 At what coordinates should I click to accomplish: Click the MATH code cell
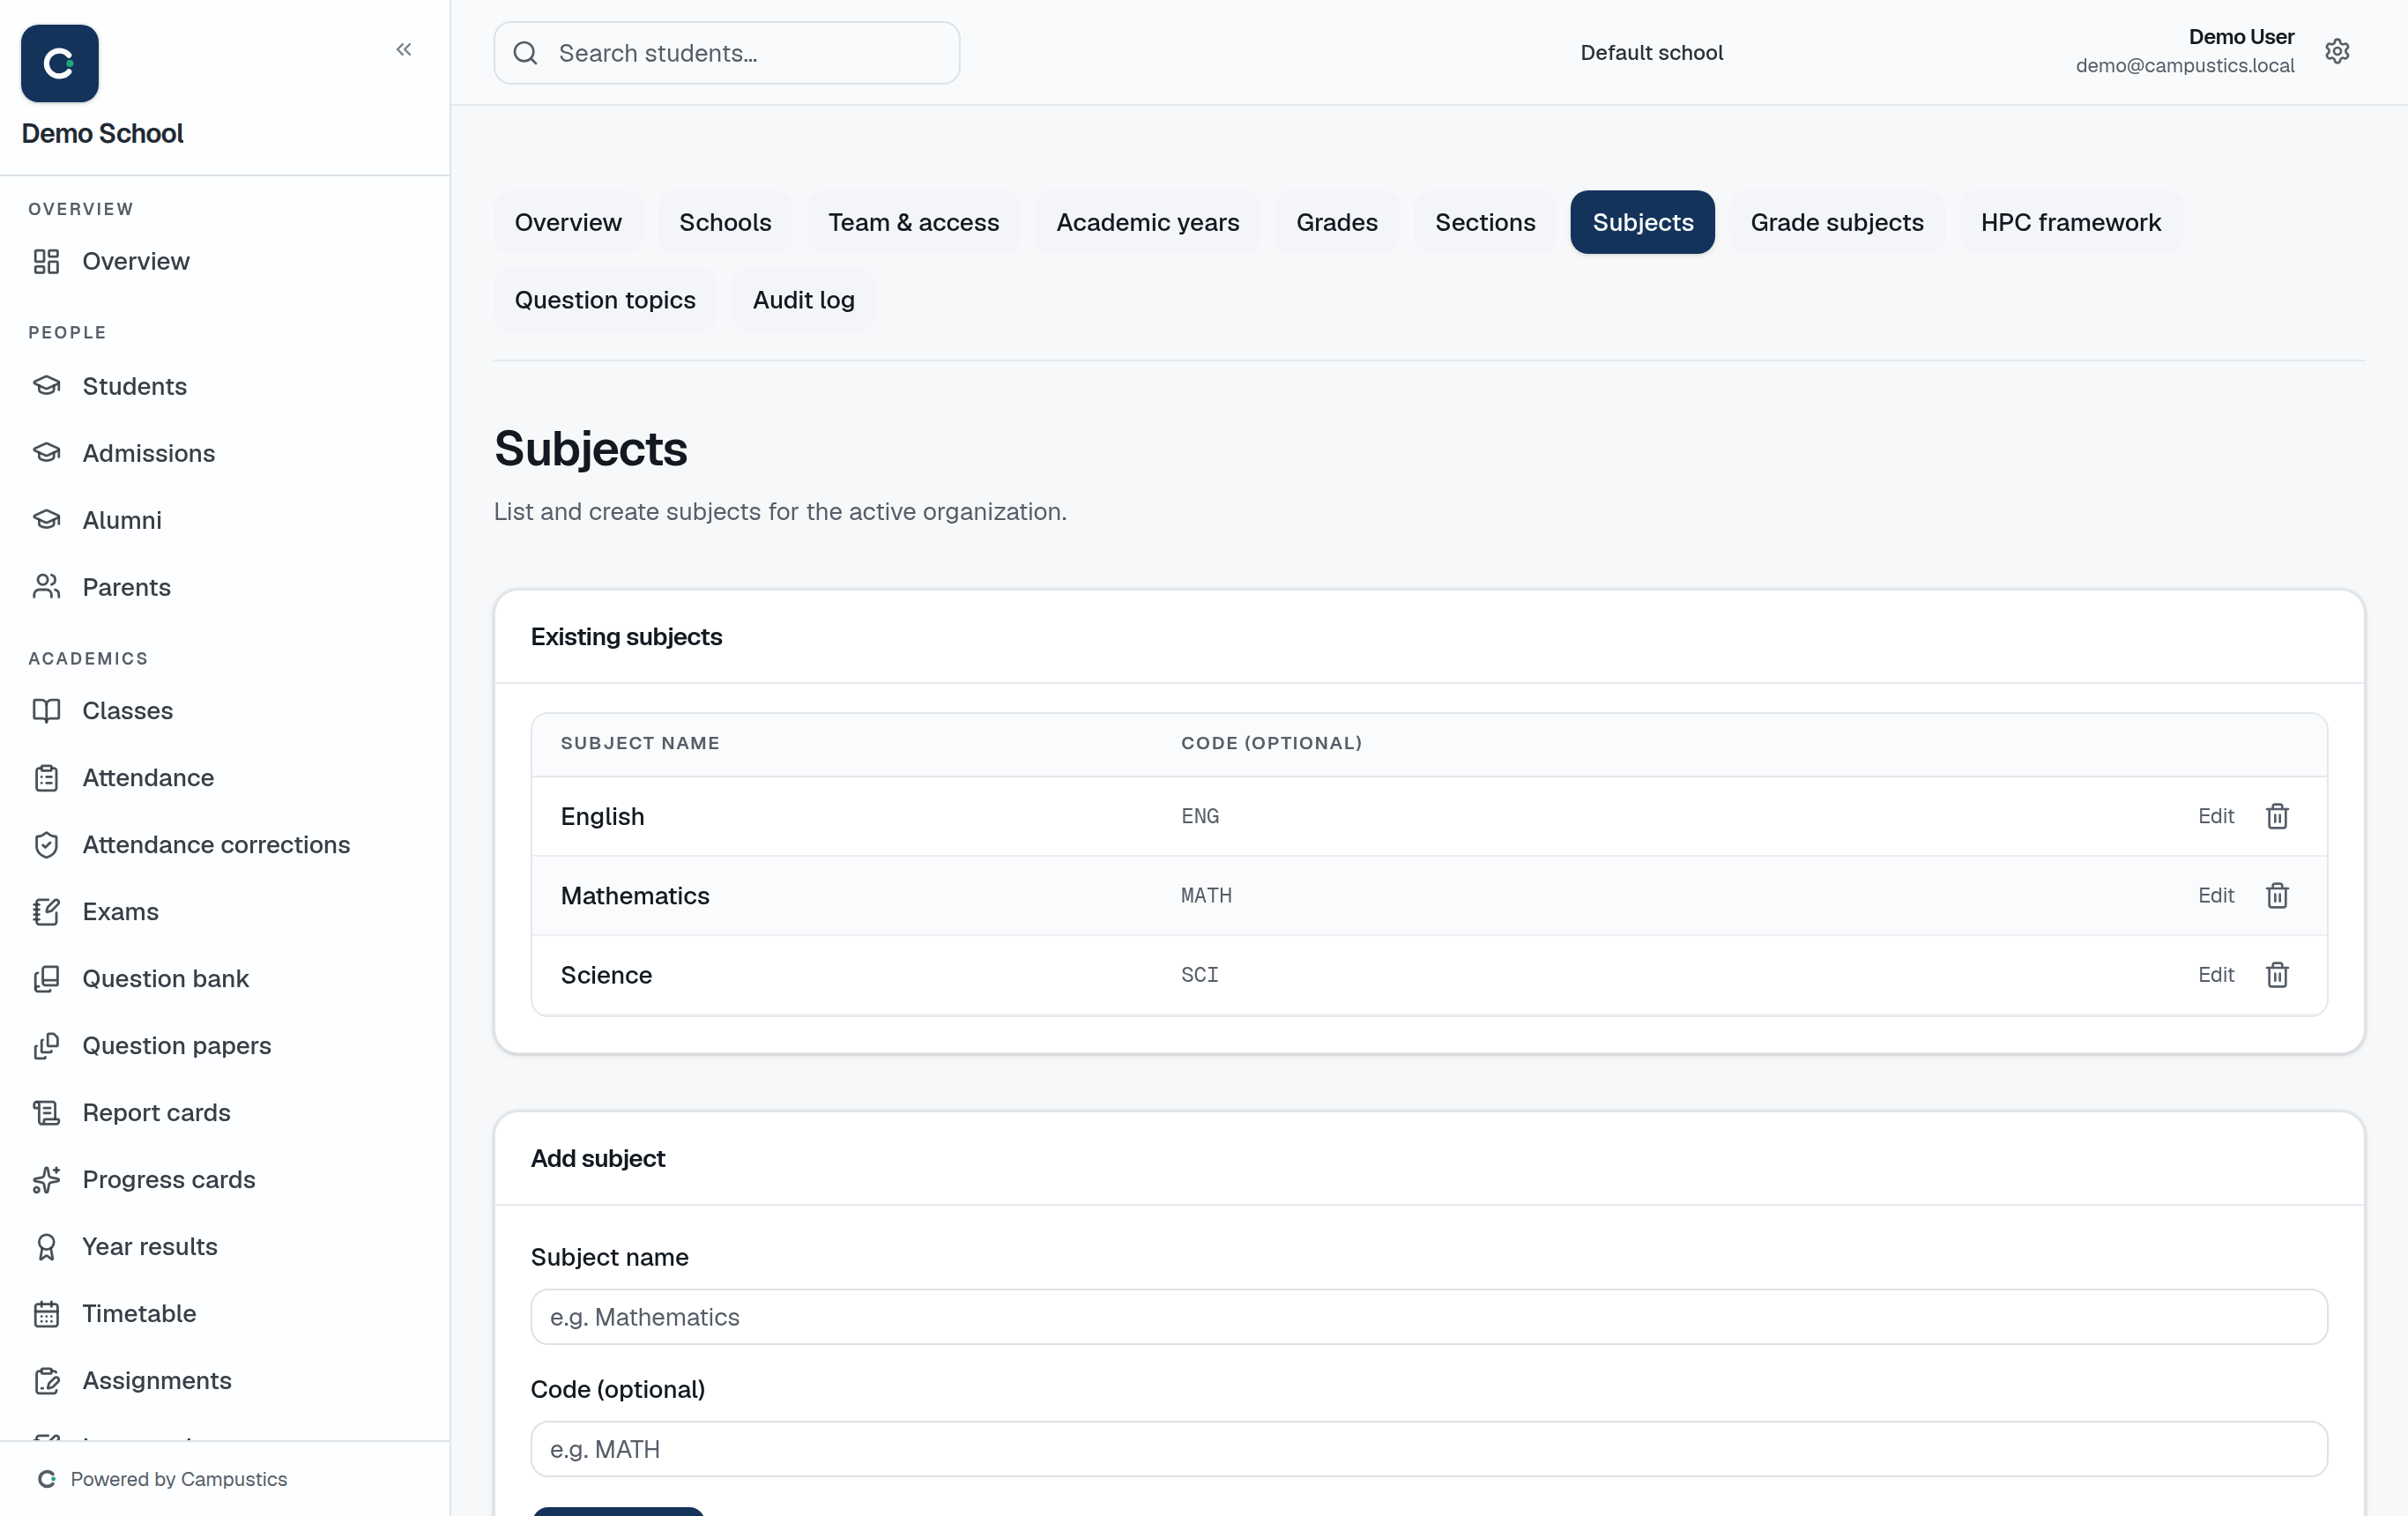(1206, 896)
